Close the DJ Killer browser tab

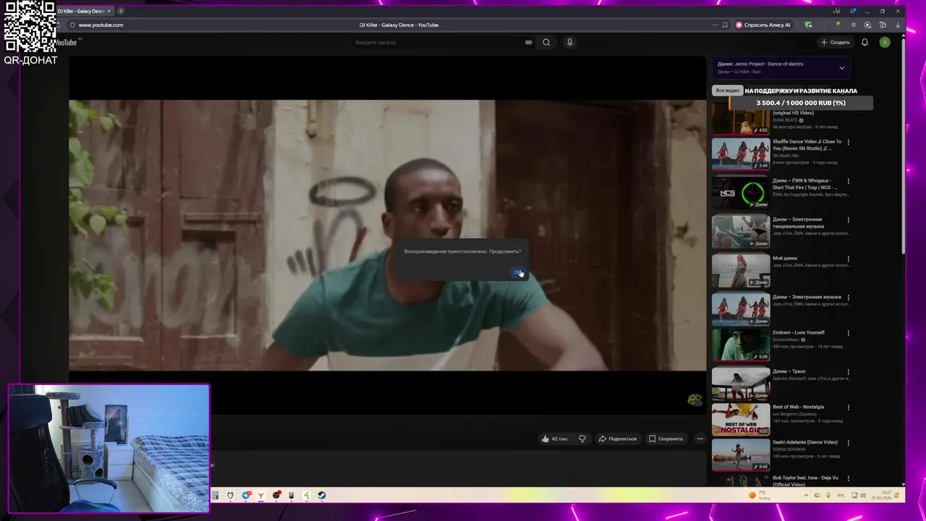[x=109, y=11]
